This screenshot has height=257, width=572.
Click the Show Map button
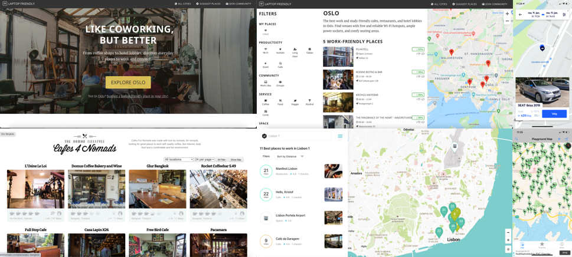click(236, 159)
